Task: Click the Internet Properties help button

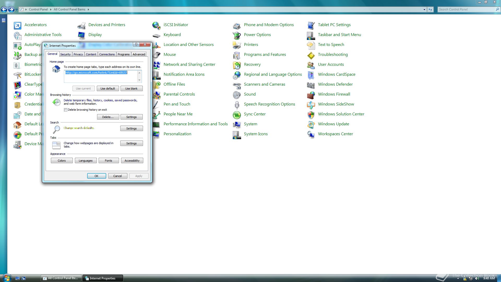Action: pos(136,44)
